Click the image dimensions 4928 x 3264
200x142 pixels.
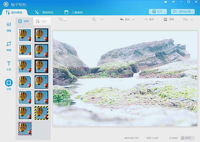pyautogui.click(x=152, y=138)
